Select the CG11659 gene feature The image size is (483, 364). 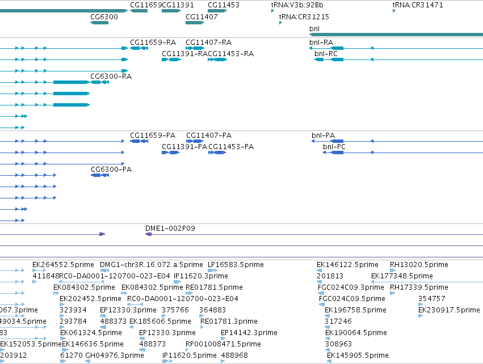click(138, 11)
